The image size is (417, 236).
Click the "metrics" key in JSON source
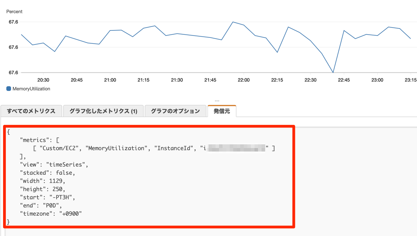pyautogui.click(x=34, y=140)
